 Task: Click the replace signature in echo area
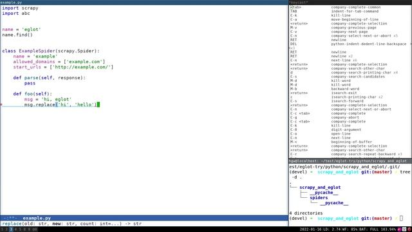coord(71,224)
